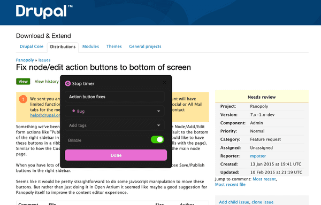Toggle the Billable switch off
The image size is (321, 205).
coord(157,140)
